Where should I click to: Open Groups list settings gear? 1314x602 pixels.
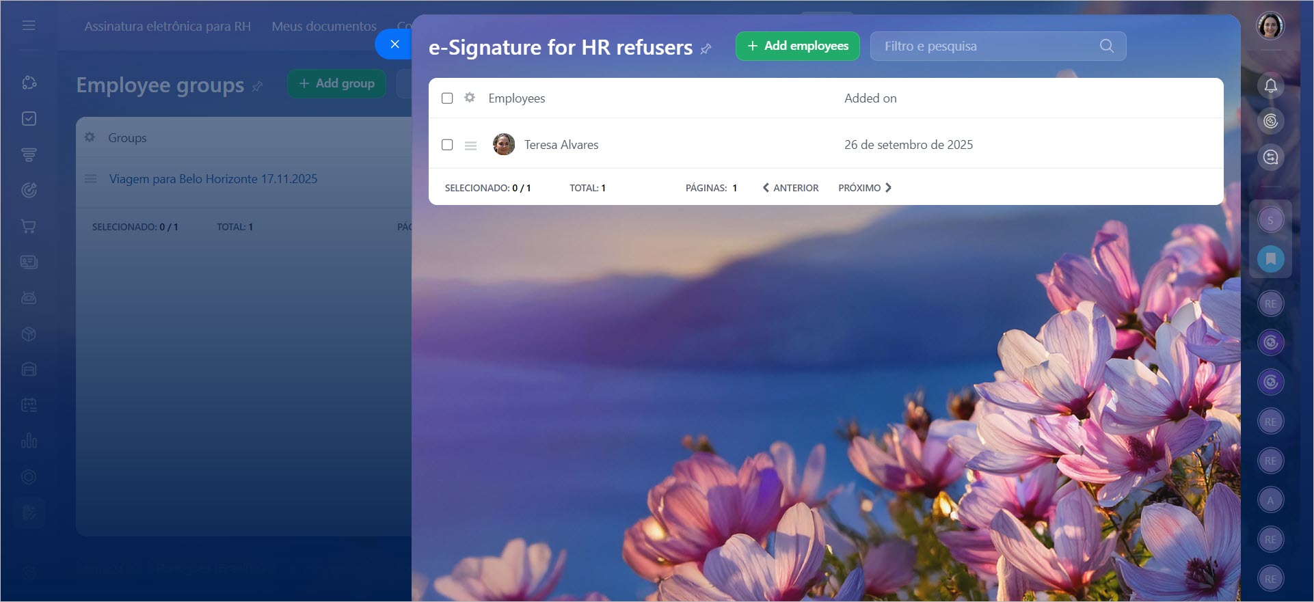tap(90, 137)
